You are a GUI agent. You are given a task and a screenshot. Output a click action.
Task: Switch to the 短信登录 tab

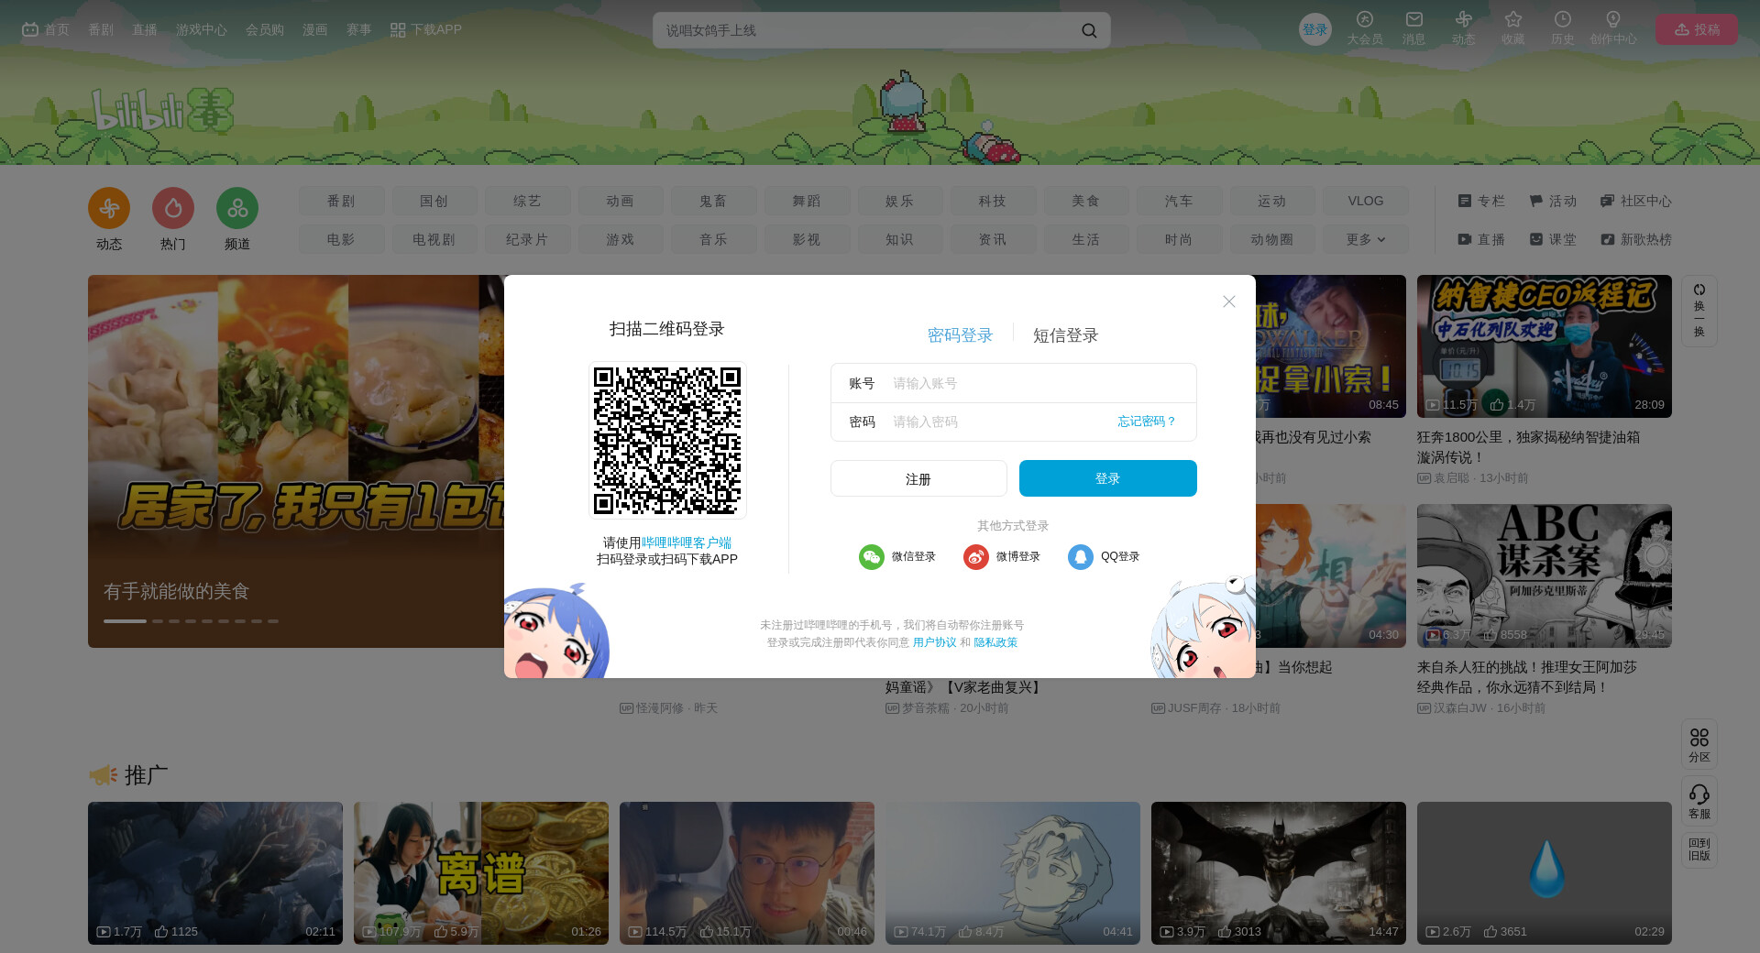1065,335
